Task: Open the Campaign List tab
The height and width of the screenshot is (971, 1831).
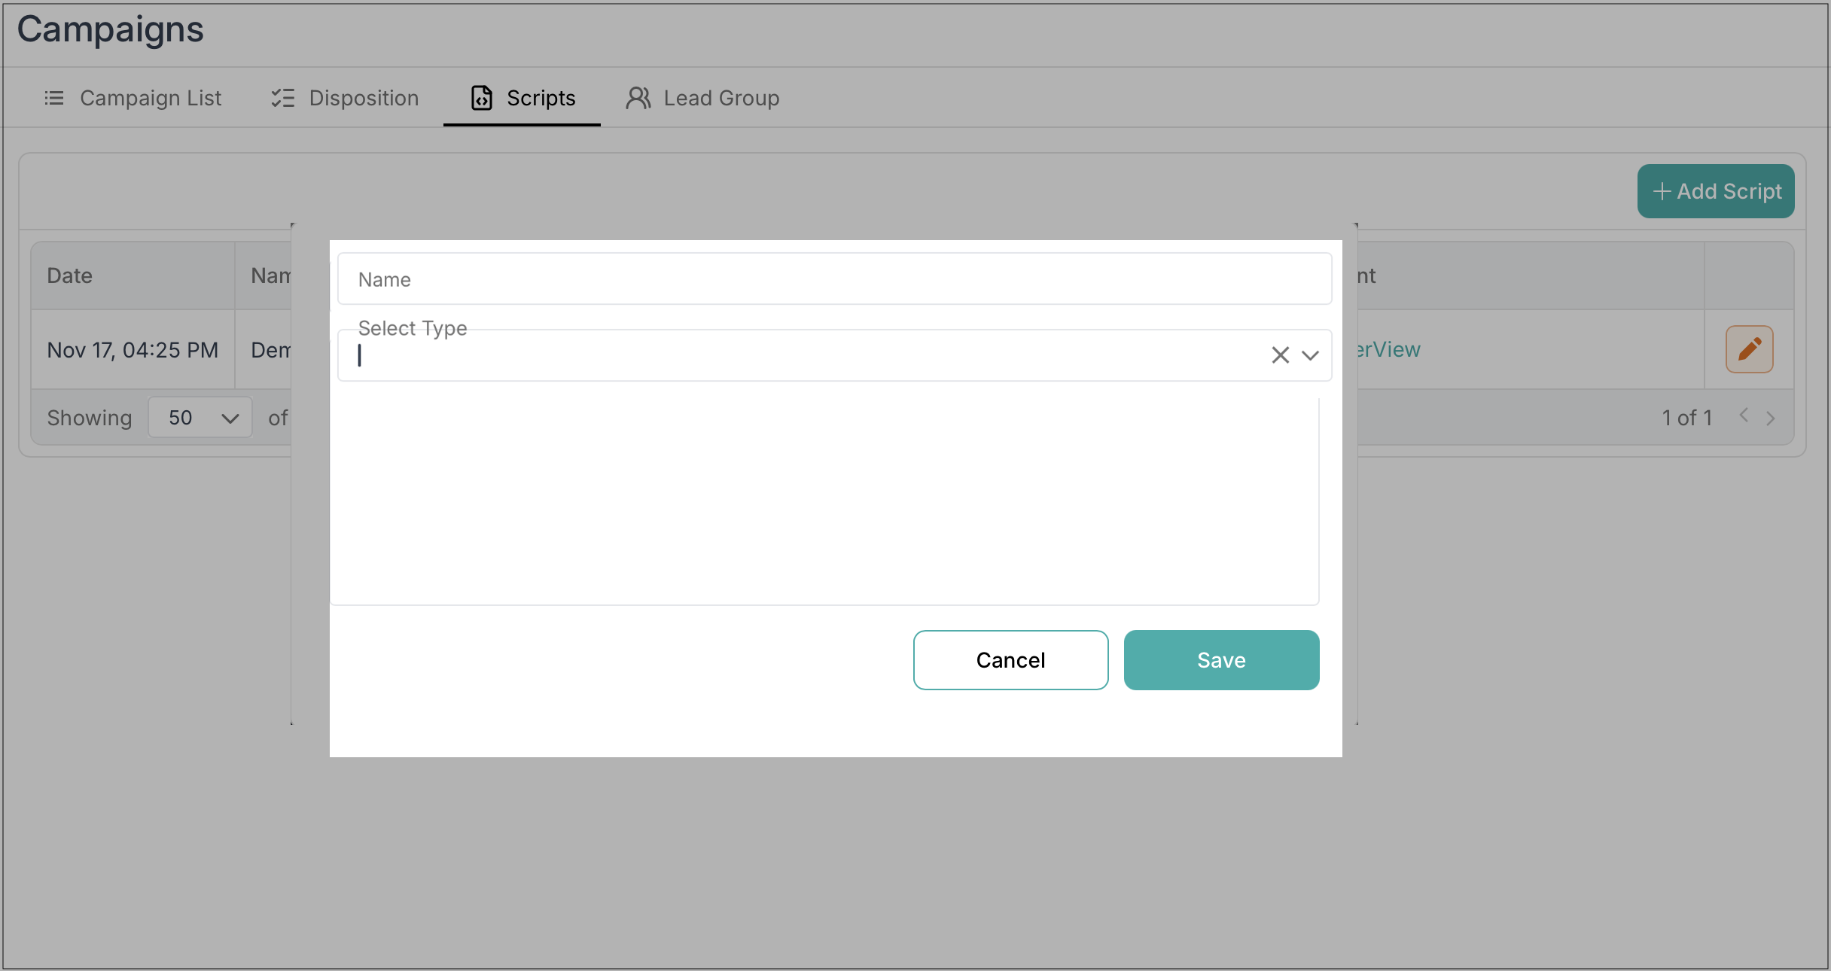Action: tap(150, 98)
